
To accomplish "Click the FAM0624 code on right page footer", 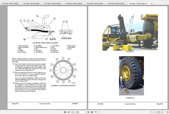I will point(100,104).
